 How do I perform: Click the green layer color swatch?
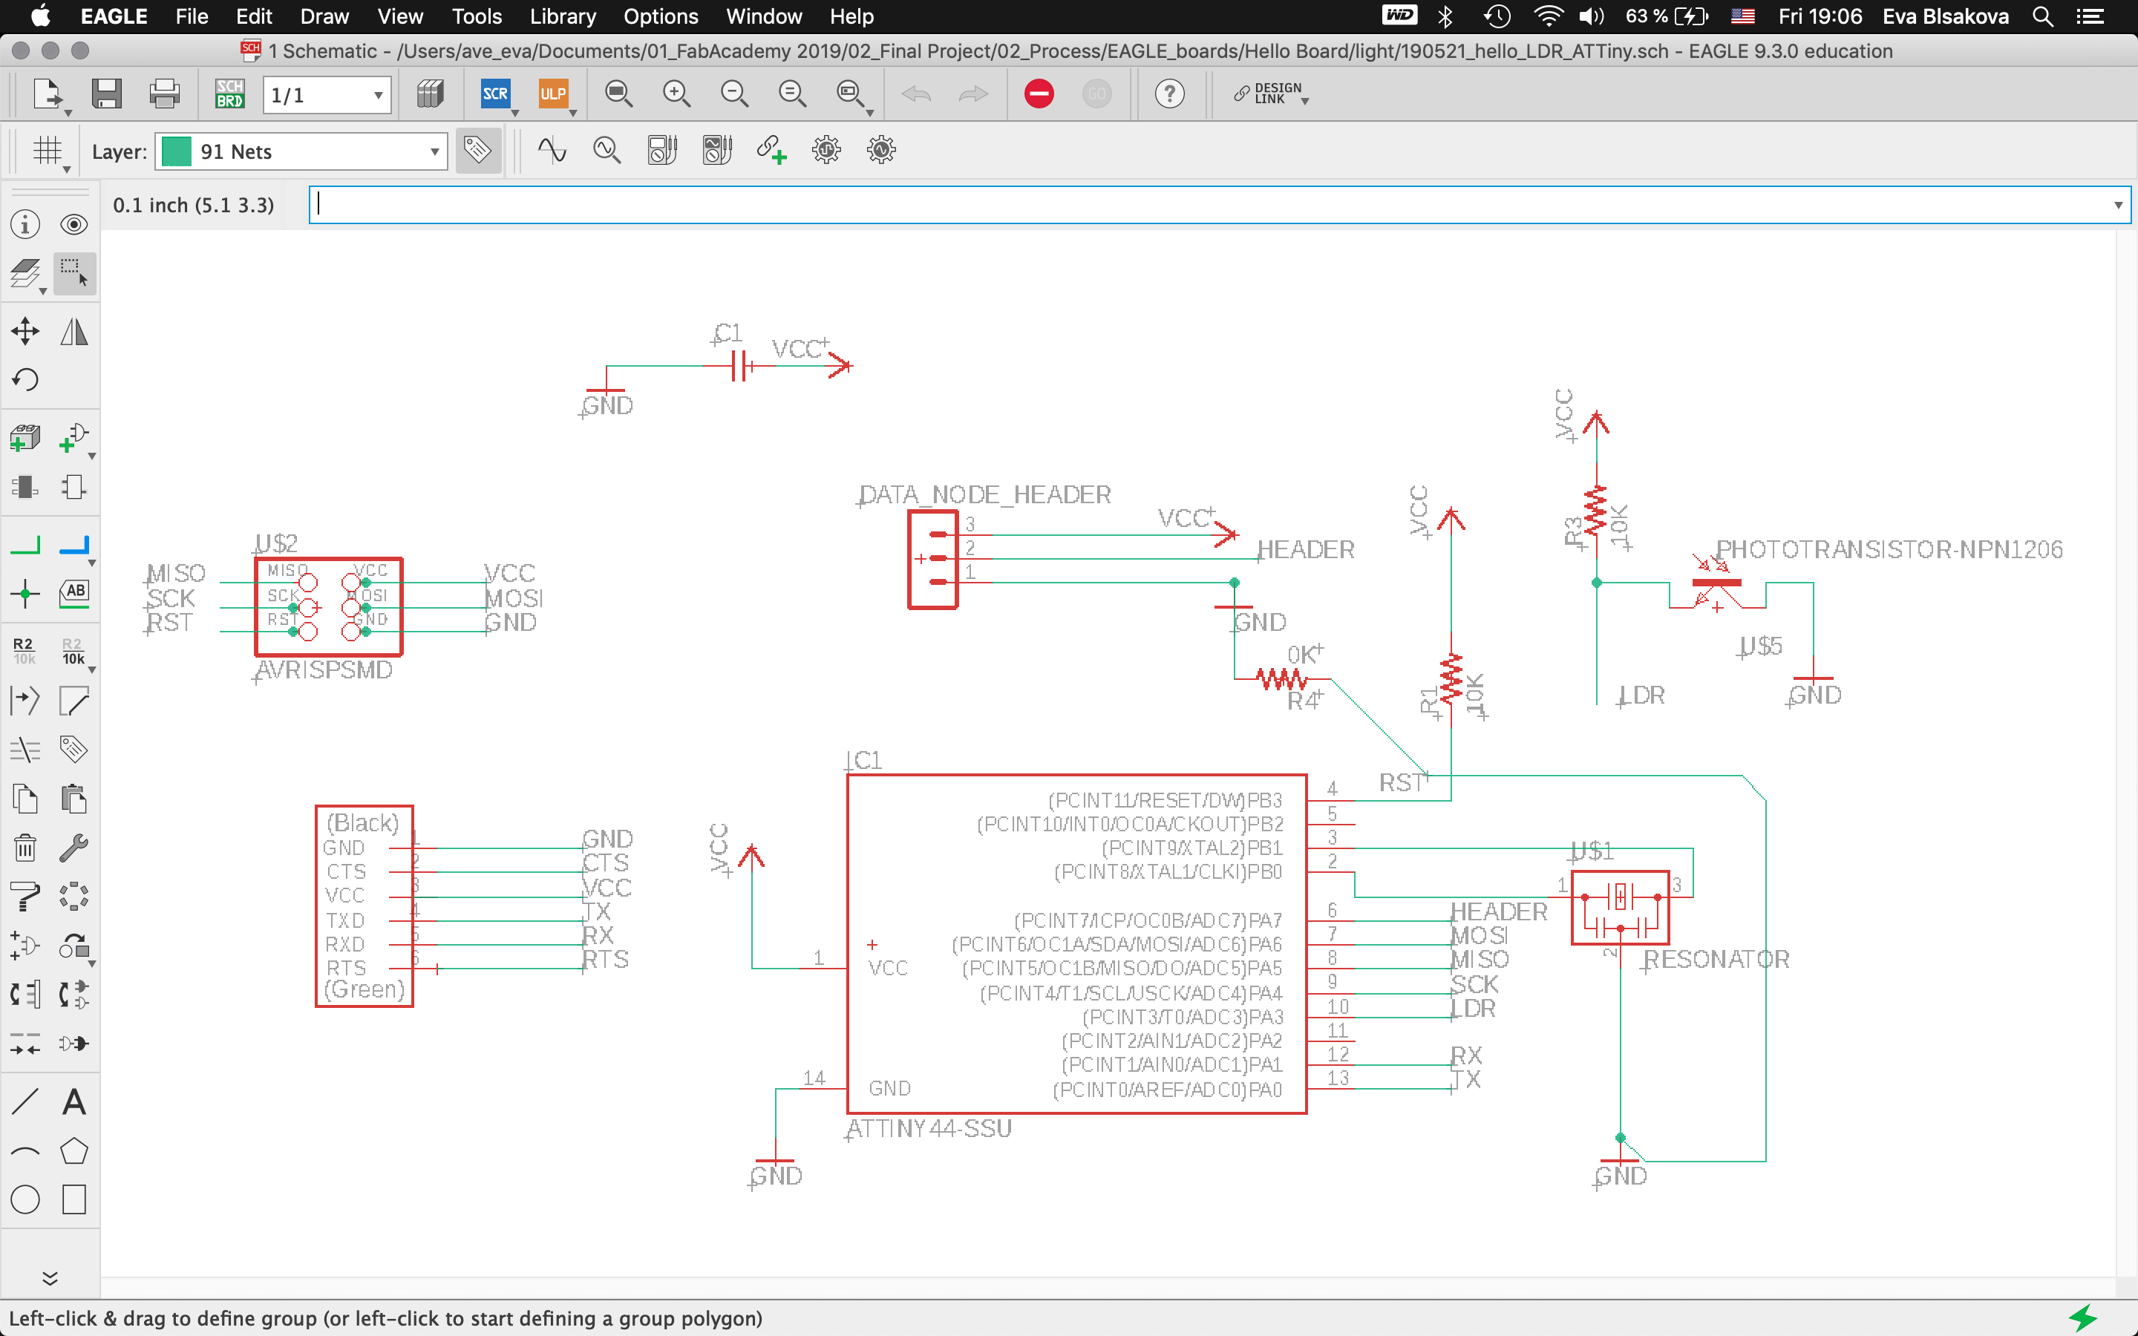point(177,152)
